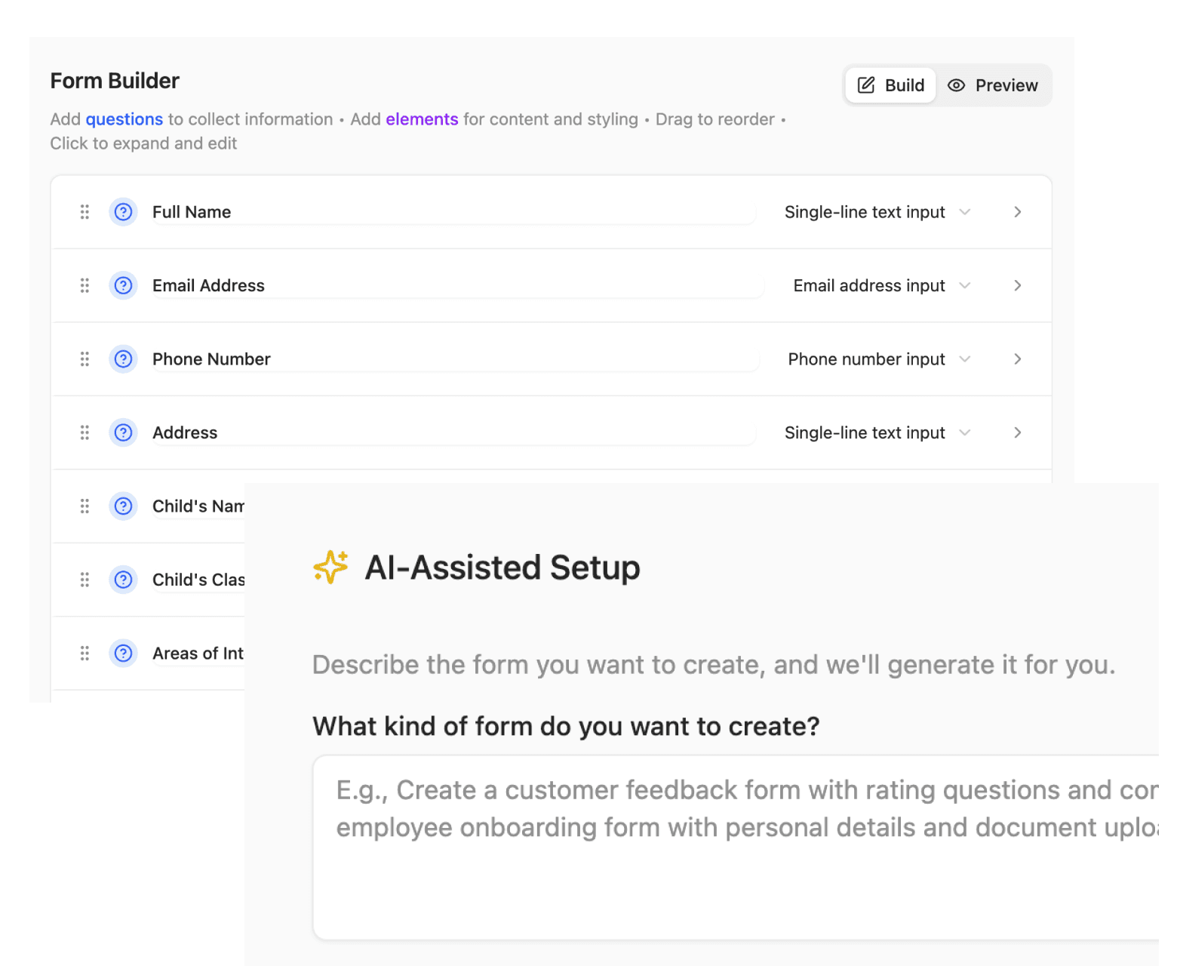The height and width of the screenshot is (966, 1177).
Task: Expand the Address question row
Action: point(1017,432)
